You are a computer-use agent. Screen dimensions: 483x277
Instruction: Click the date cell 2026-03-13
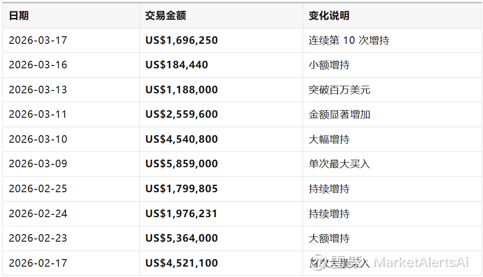pos(38,90)
